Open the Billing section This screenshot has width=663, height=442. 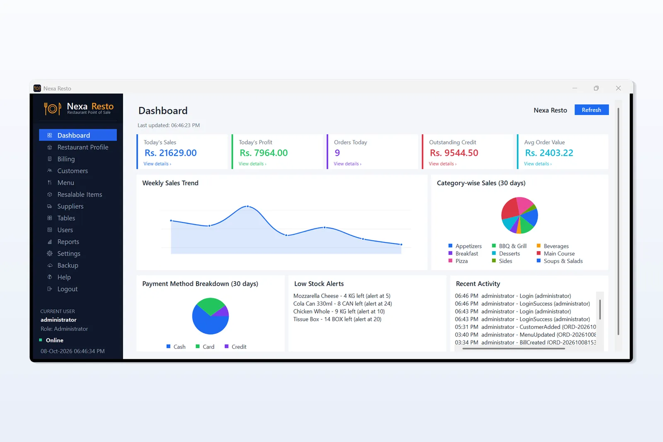tap(78, 159)
